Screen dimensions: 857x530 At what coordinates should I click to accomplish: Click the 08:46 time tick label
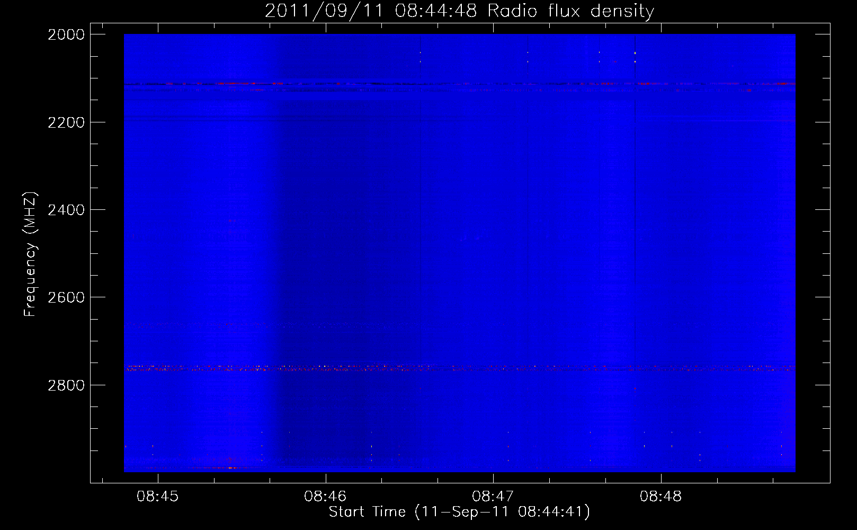tap(325, 497)
